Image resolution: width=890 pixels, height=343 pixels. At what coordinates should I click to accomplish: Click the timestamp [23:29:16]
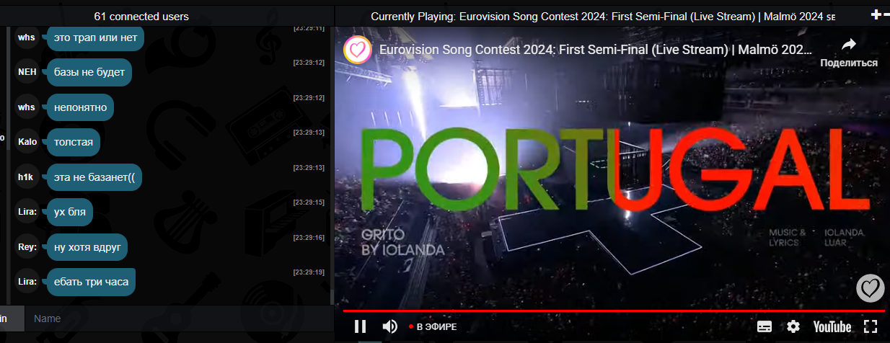[309, 237]
